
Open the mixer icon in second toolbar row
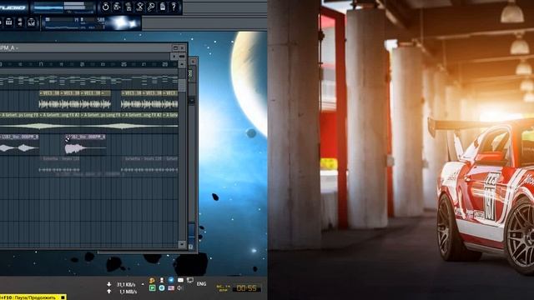(31, 22)
